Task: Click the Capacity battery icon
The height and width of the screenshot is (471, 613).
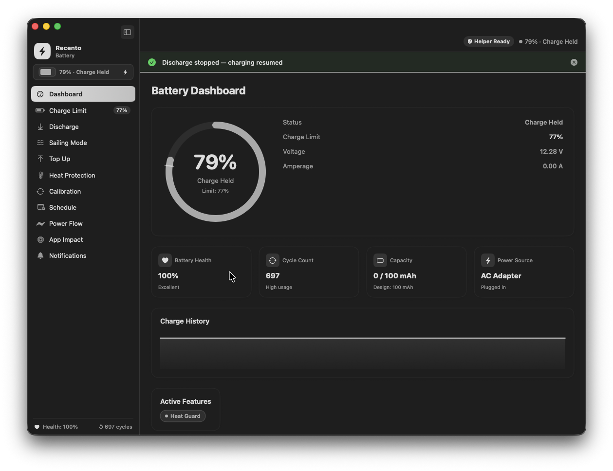Action: tap(380, 260)
